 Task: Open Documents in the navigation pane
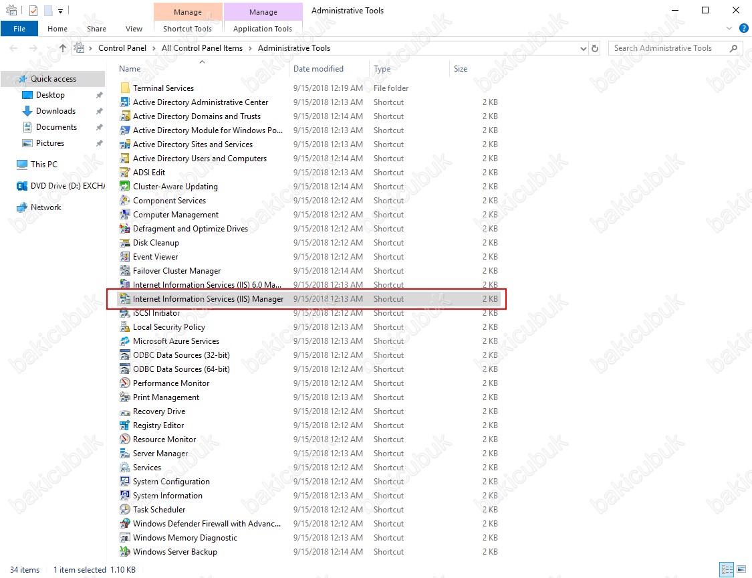(56, 127)
